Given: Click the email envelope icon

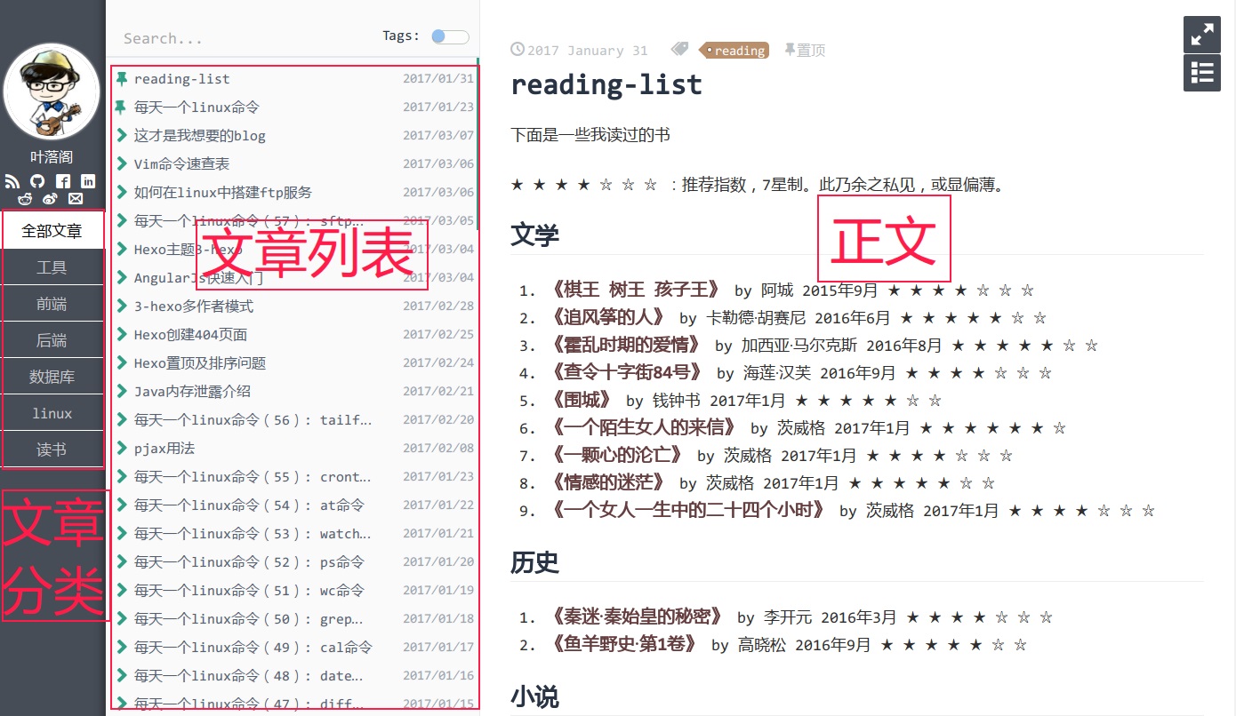Looking at the screenshot, I should 76,198.
